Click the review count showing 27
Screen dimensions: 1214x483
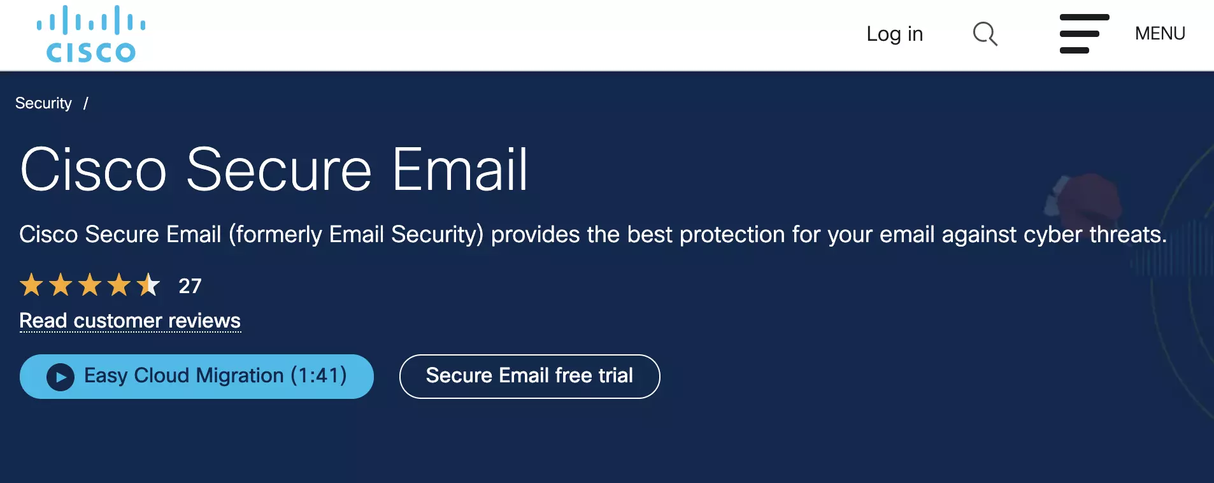tap(190, 286)
